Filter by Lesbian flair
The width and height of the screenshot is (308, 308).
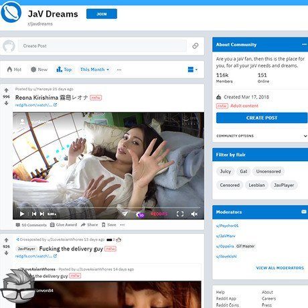point(256,185)
